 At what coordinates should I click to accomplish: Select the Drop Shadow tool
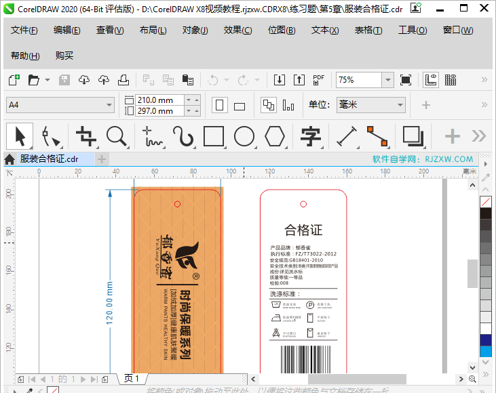pos(413,136)
